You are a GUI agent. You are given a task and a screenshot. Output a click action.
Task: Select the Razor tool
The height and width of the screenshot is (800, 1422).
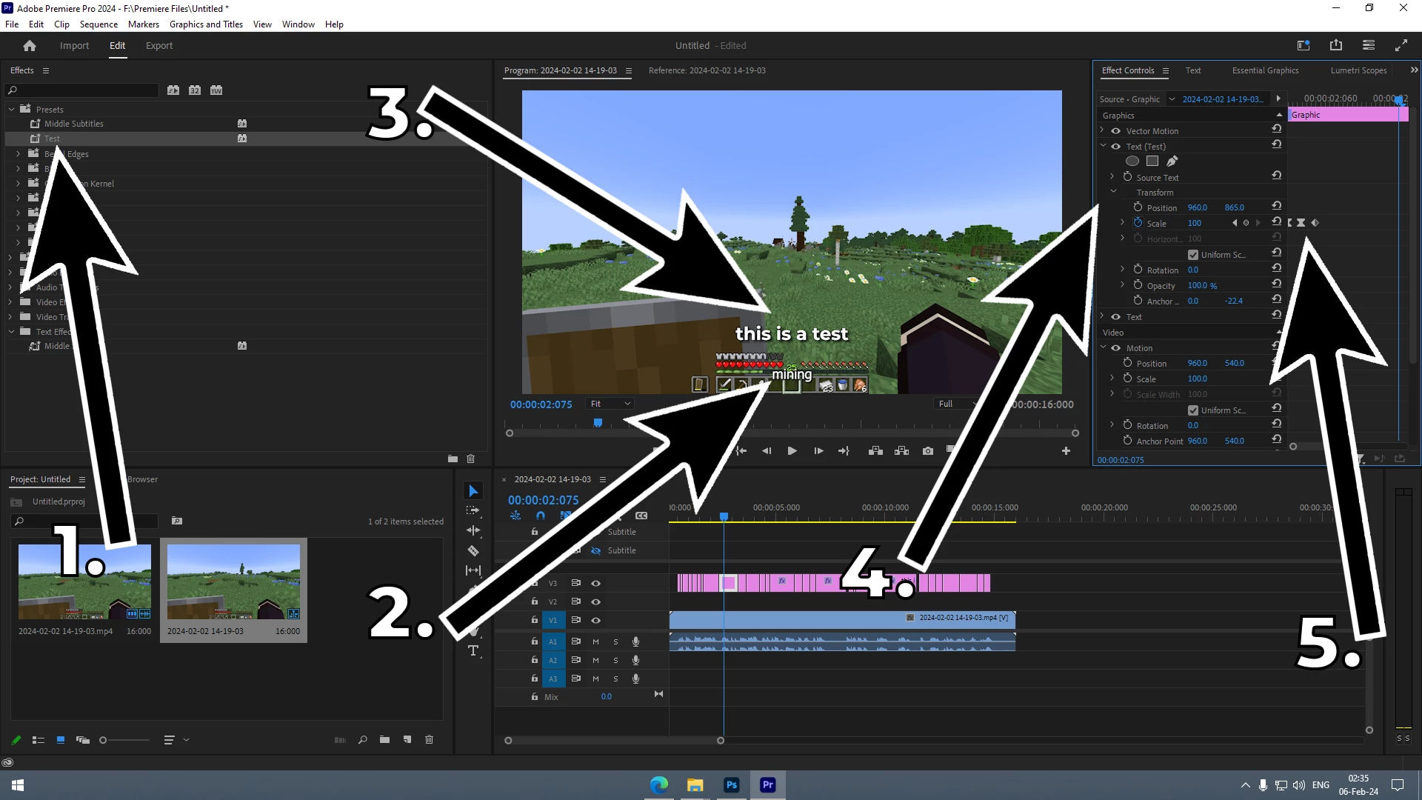(x=473, y=550)
